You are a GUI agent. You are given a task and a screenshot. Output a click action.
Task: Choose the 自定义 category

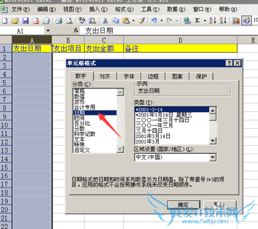[x=95, y=150]
